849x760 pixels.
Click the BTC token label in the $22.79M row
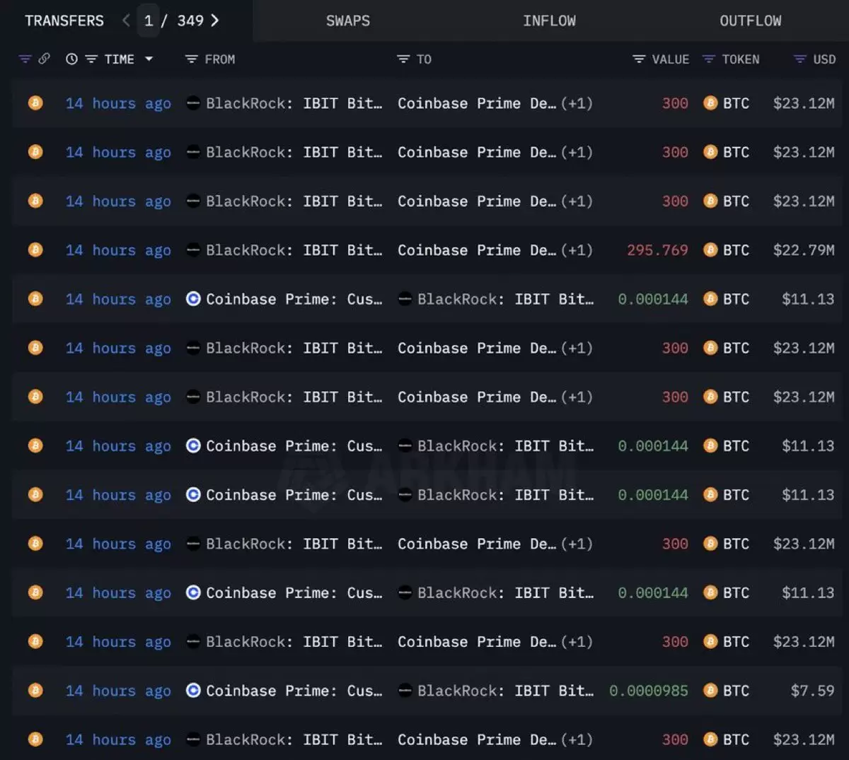tap(736, 250)
